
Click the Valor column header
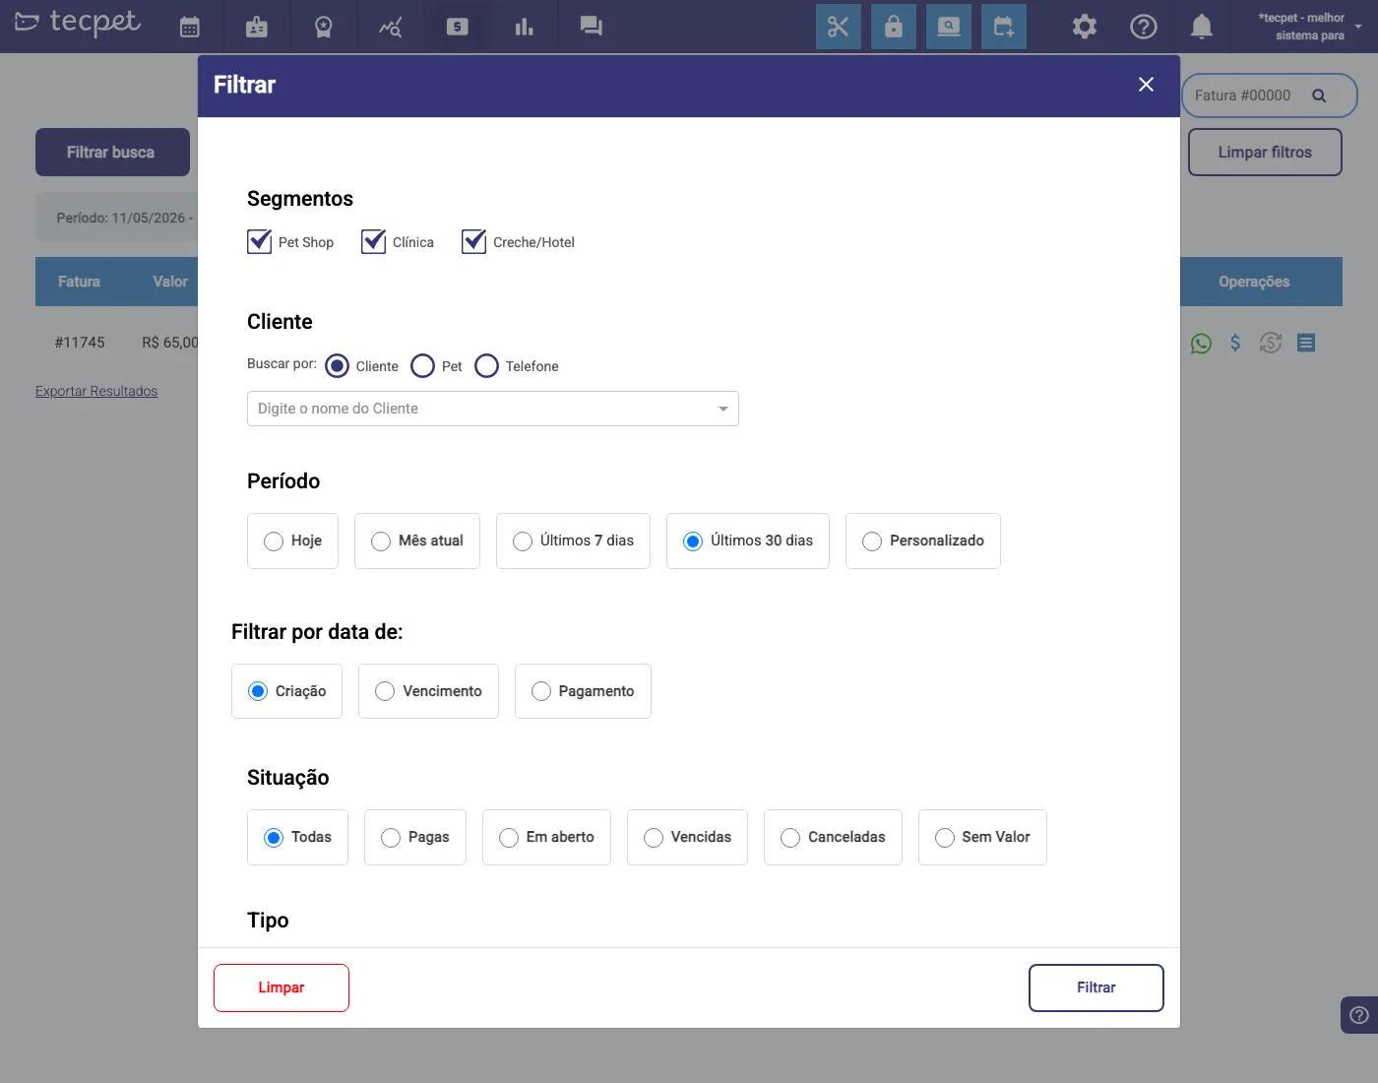170,282
